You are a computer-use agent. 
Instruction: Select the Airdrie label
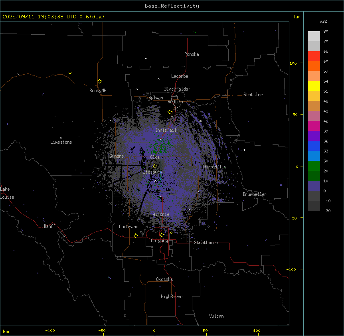click(161, 214)
